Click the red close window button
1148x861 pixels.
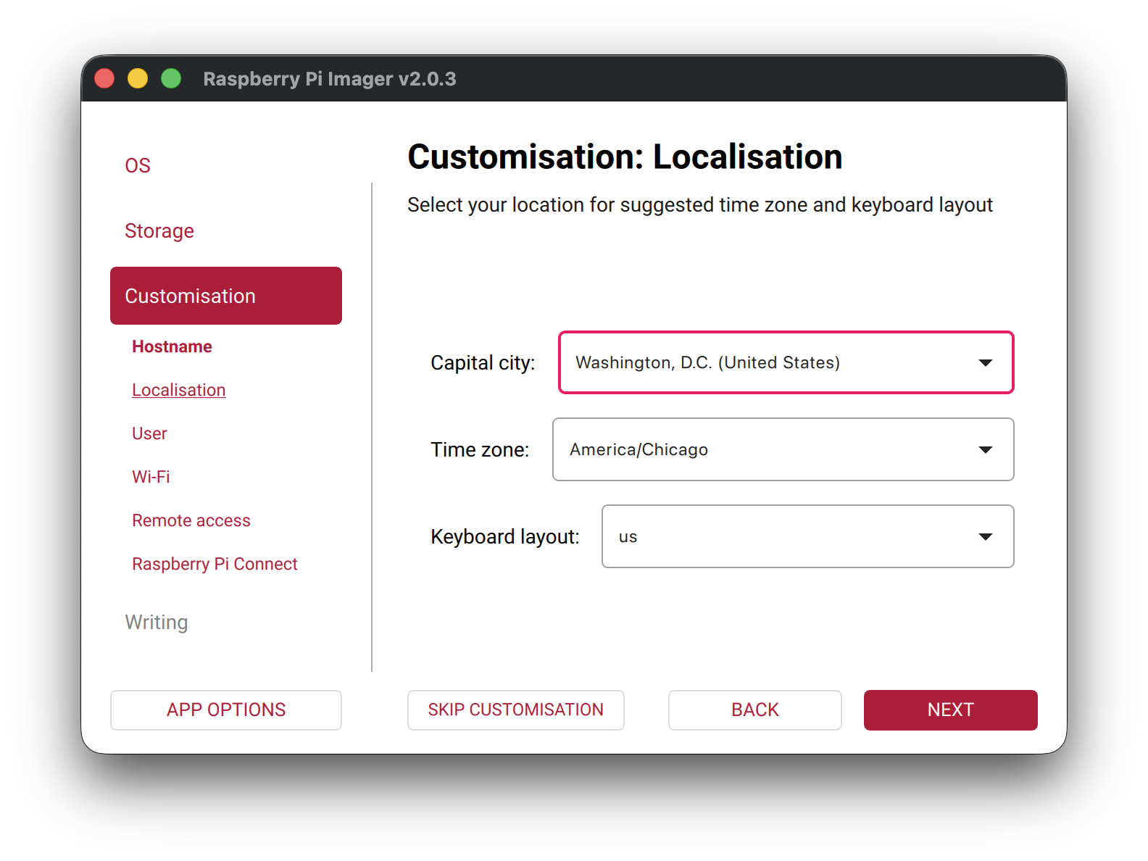104,78
